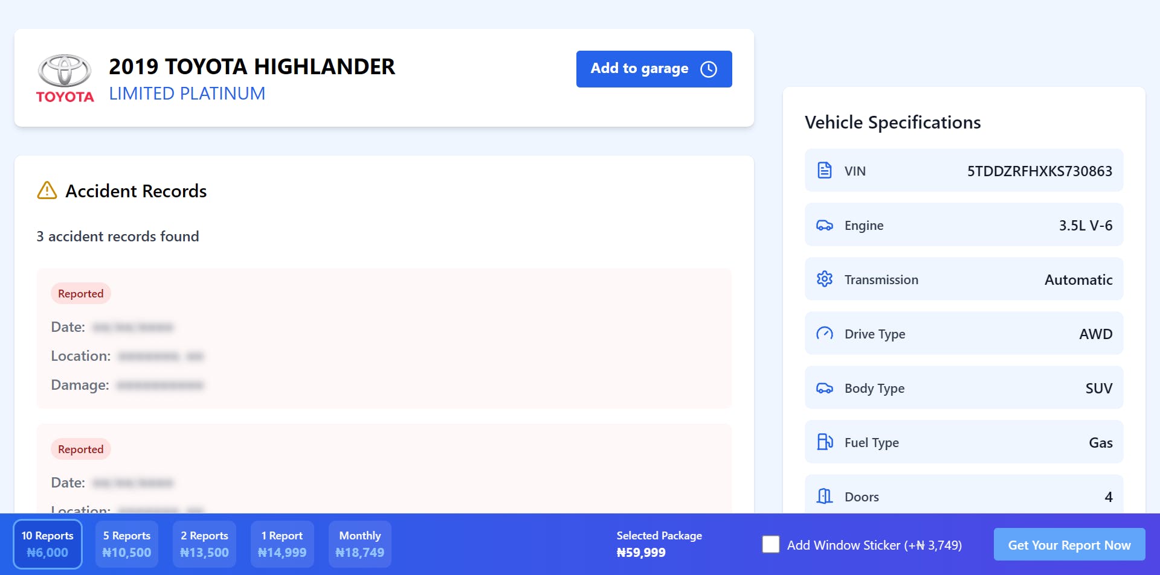Click the Drive Type gauge icon
Viewport: 1160px width, 575px height.
[x=824, y=333]
